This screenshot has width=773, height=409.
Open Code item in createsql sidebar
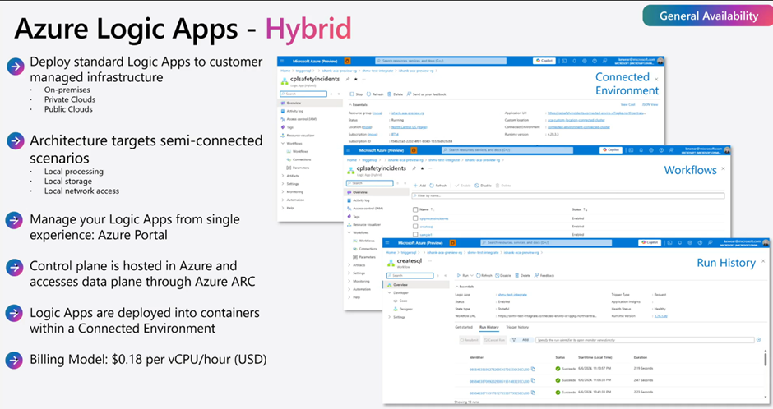coord(400,301)
